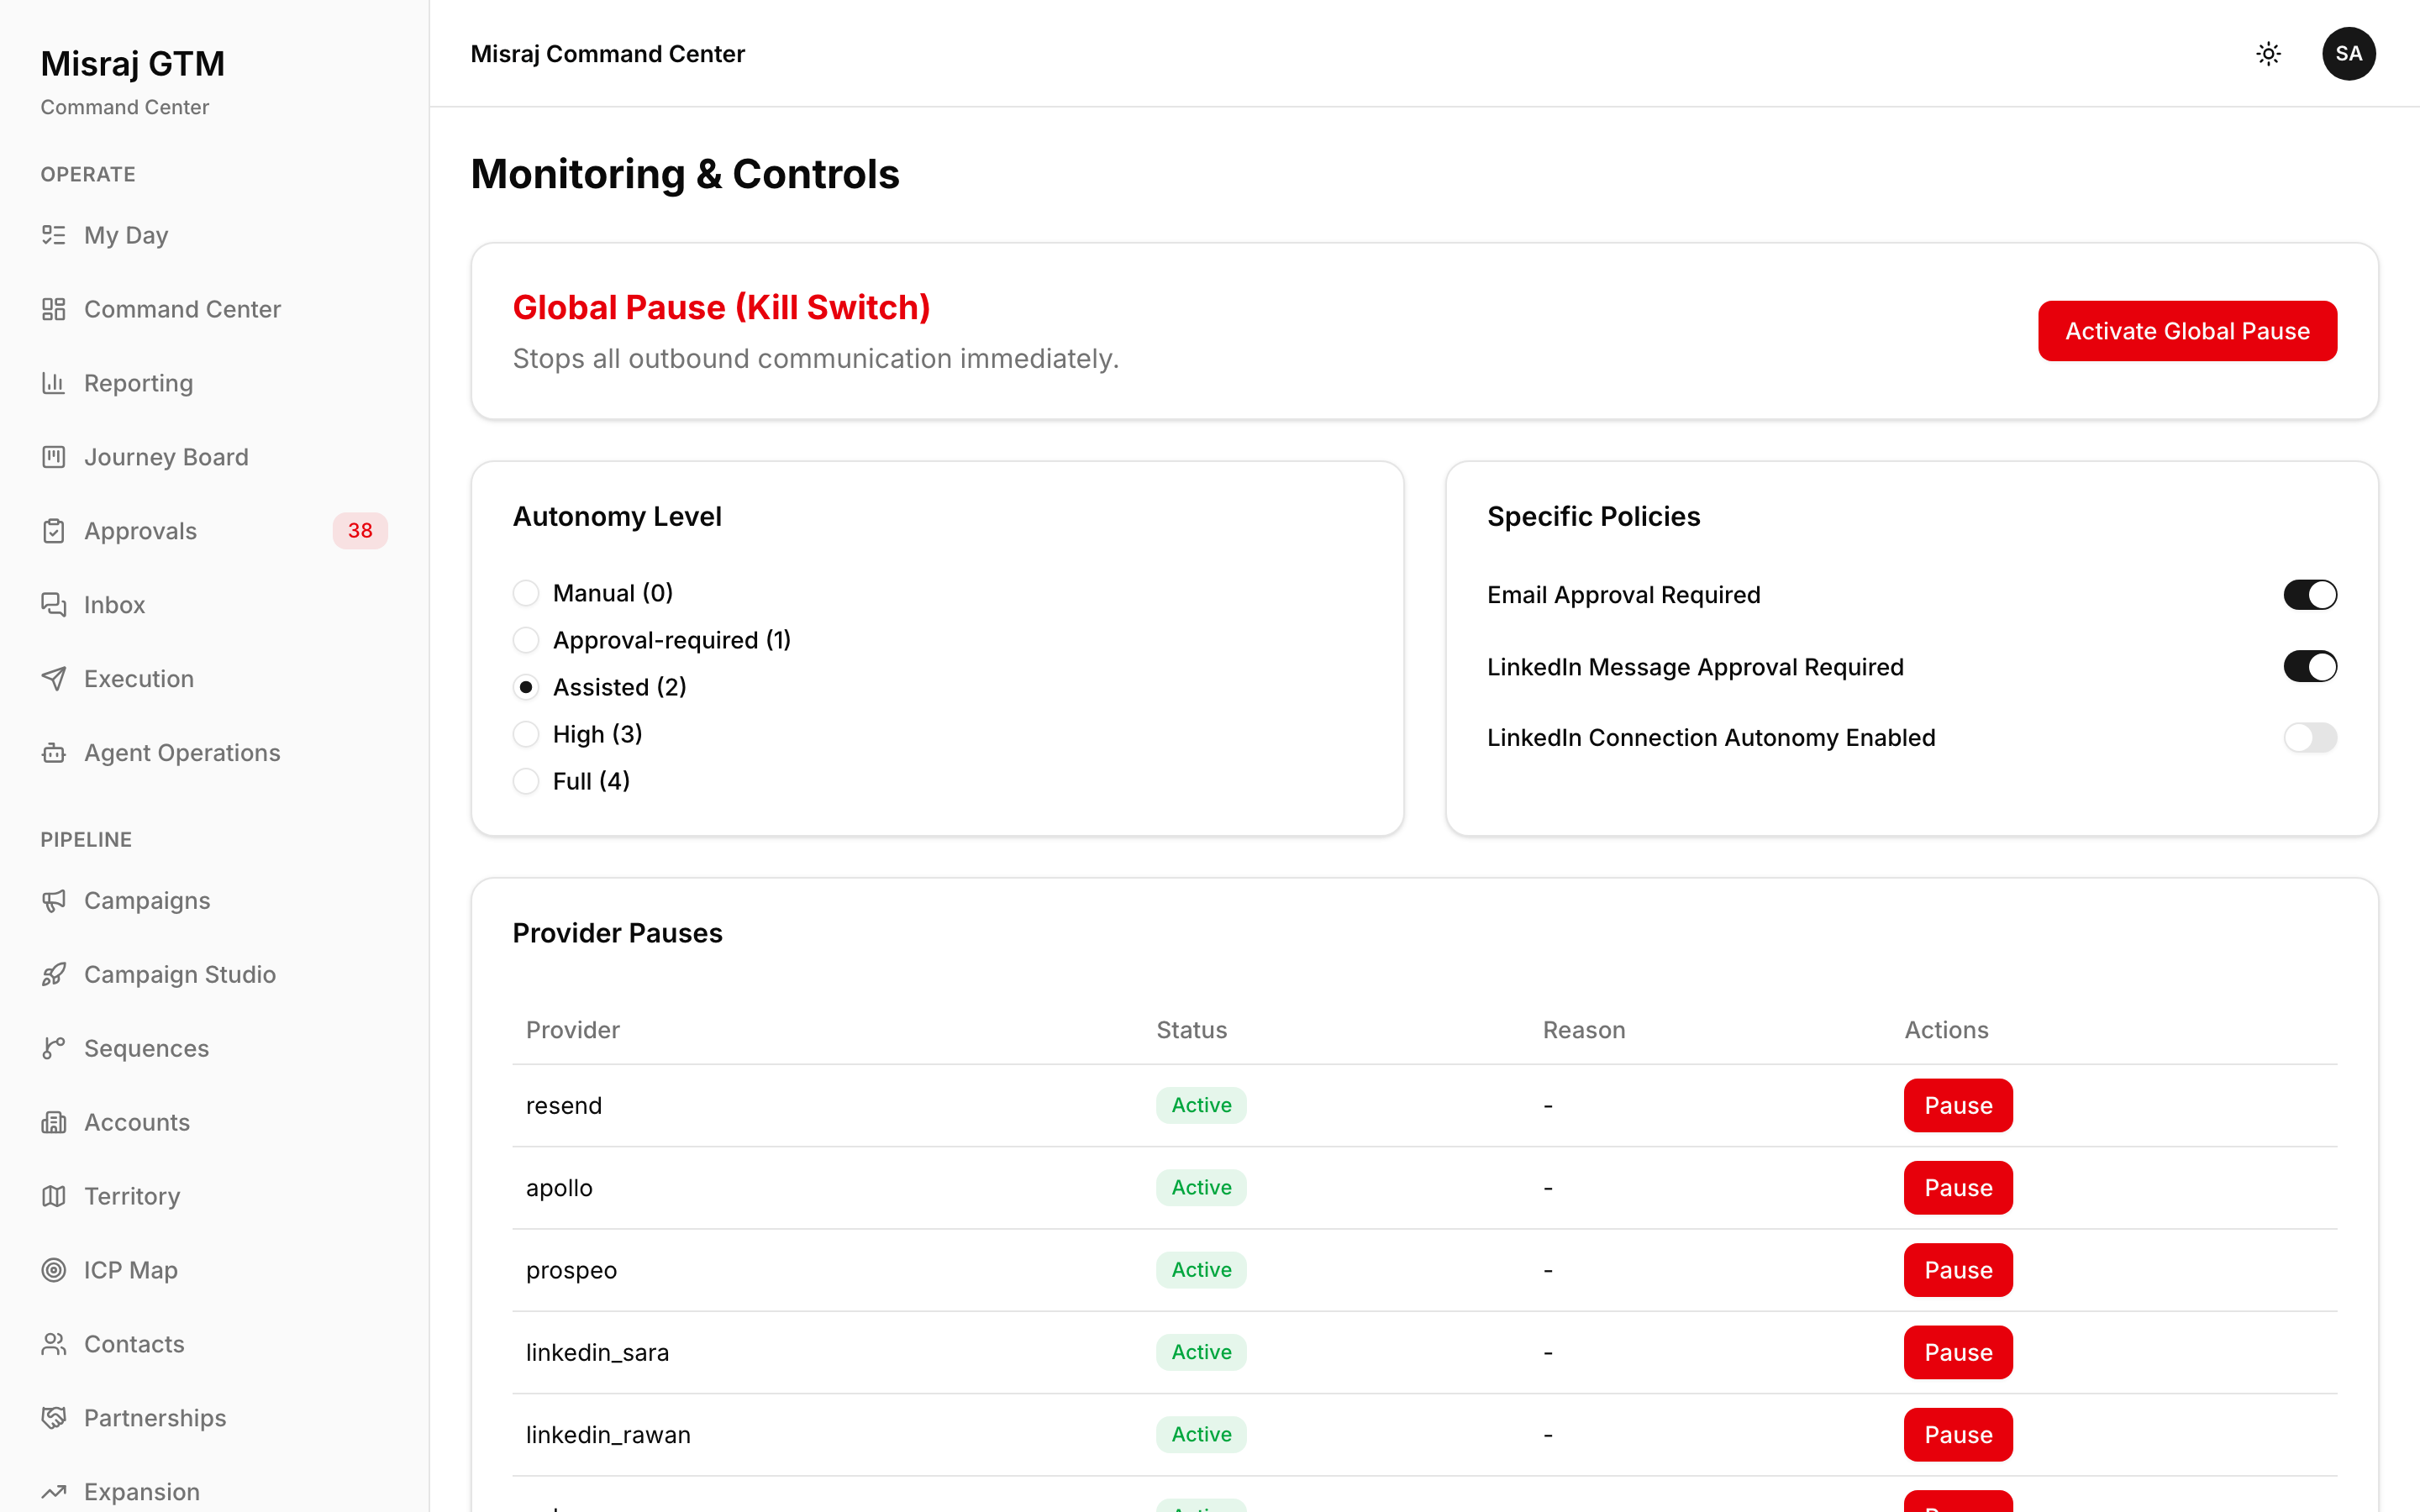Select Manual (0) autonomy level
The height and width of the screenshot is (1512, 2420).
526,593
